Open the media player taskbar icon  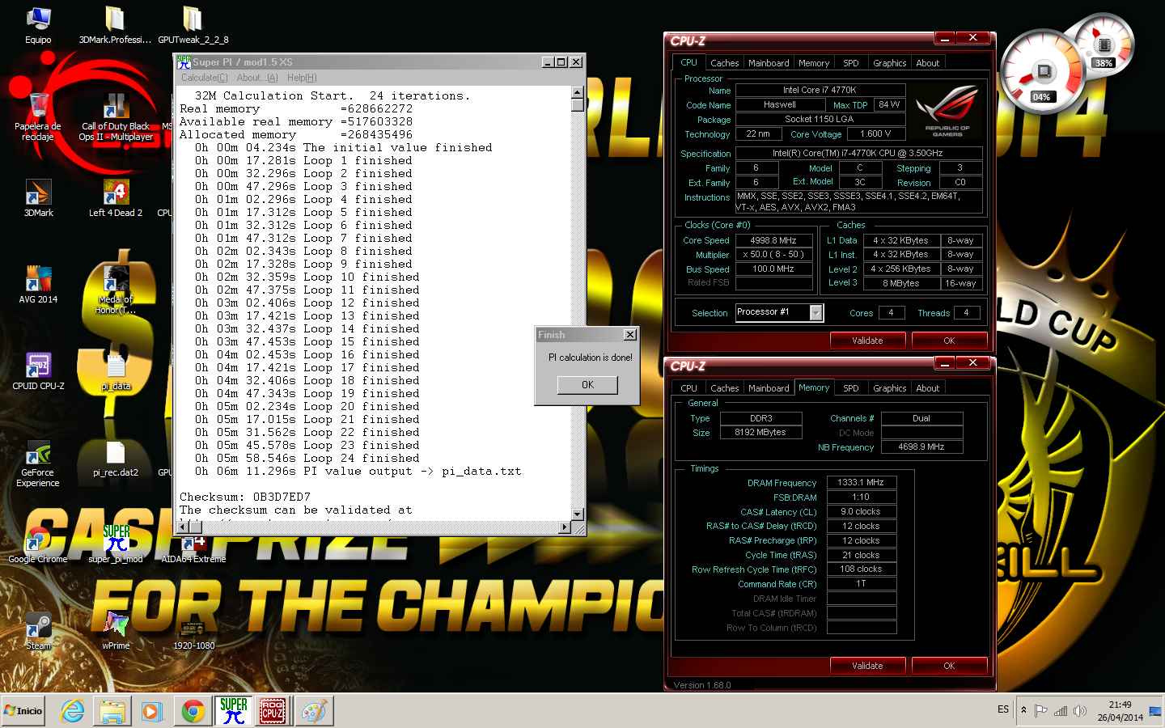pyautogui.click(x=152, y=711)
